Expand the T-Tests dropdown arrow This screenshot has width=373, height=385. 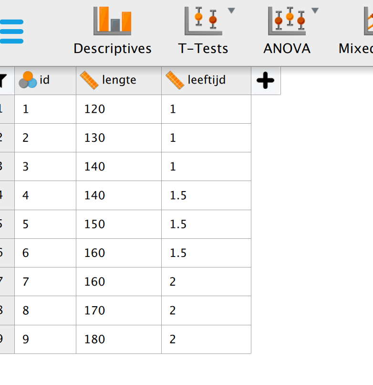[231, 11]
